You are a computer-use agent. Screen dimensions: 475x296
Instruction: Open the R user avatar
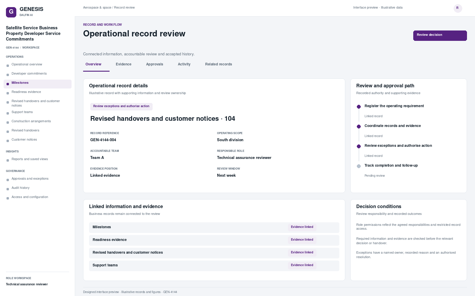[458, 8]
